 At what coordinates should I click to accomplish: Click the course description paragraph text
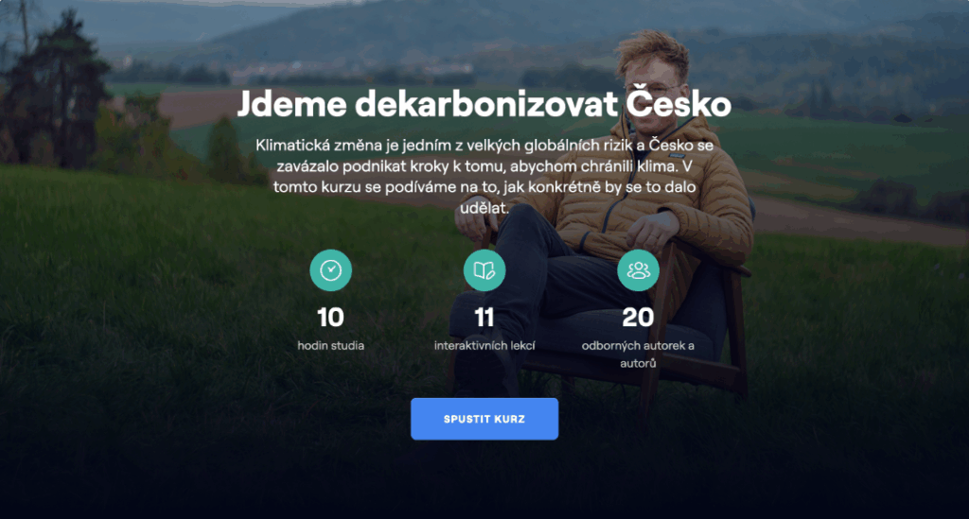(484, 177)
